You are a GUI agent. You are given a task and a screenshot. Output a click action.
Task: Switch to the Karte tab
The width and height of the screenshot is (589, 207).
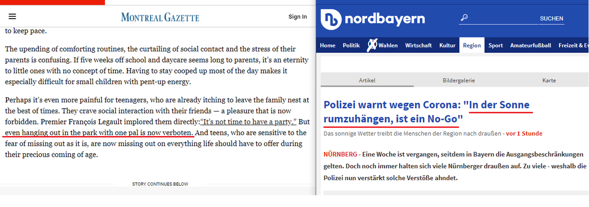tap(549, 80)
